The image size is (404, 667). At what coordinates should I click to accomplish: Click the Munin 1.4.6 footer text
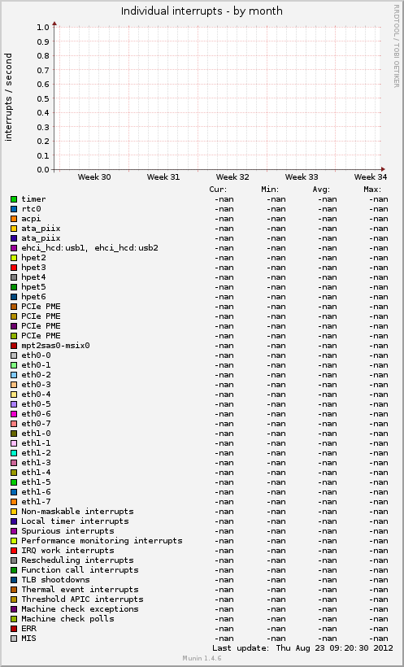(x=202, y=658)
